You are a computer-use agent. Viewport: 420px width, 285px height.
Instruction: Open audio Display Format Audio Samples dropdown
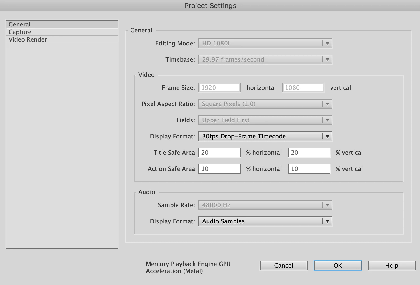[265, 221]
